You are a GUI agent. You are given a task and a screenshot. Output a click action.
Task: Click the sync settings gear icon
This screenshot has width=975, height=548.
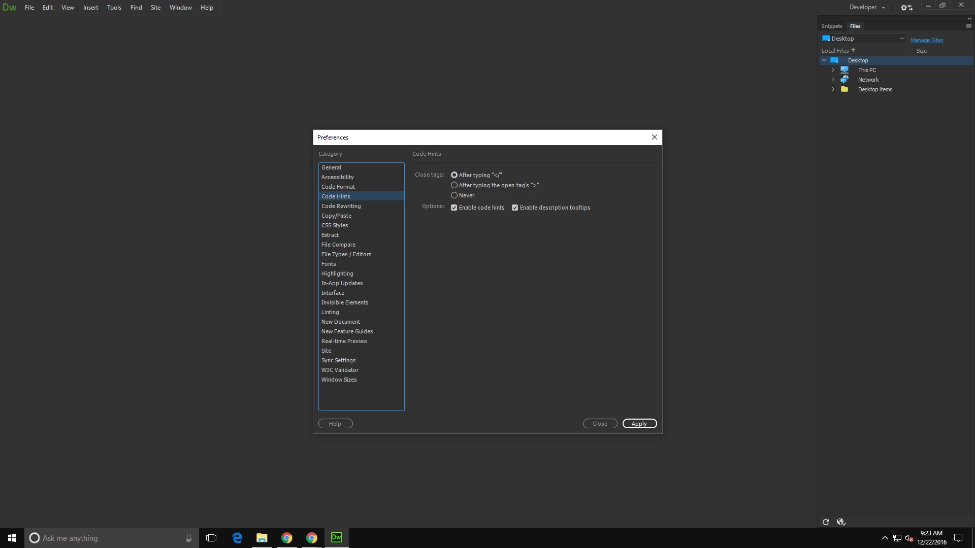pos(906,8)
